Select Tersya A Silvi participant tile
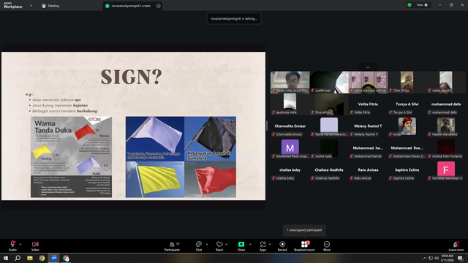The image size is (468, 263). pos(407,104)
